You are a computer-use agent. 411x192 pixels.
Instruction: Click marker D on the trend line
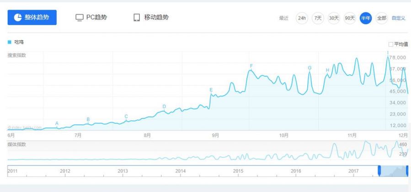(x=164, y=107)
